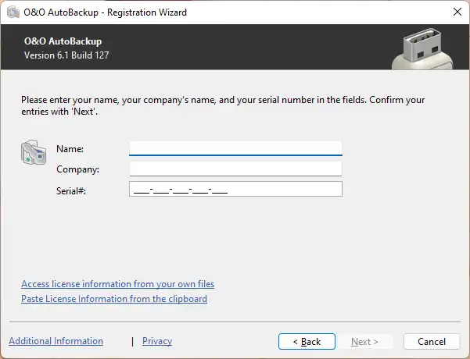470x359 pixels.
Task: Click the 'Company:' label
Action: (77, 169)
